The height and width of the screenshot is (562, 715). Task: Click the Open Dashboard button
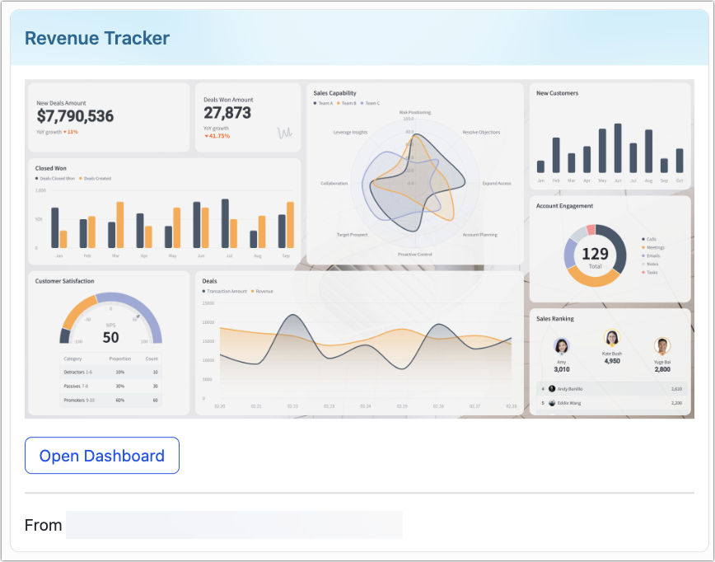[x=101, y=455]
